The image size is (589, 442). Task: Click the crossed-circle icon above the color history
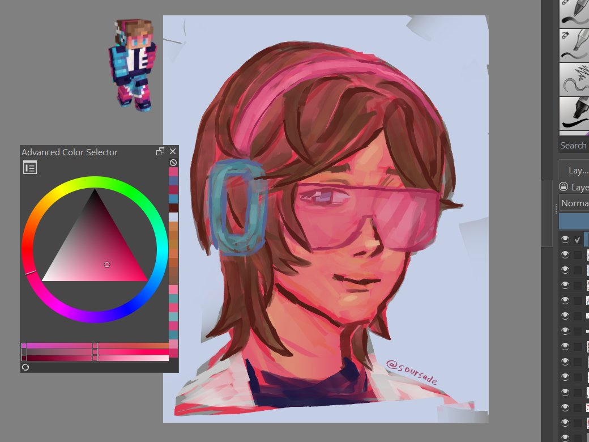pos(173,163)
